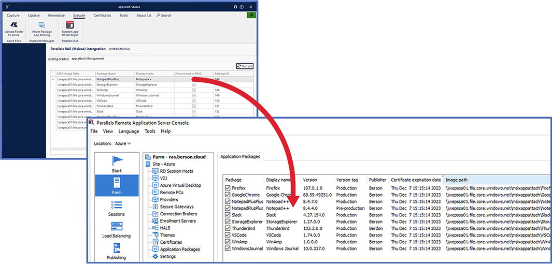Open the Start section in RAS console

coord(117,164)
